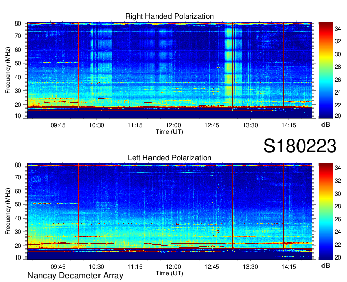The width and height of the screenshot is (347, 282).
Task: Click the 12:45 tick of Right Handed plot
Action: pyautogui.click(x=212, y=125)
